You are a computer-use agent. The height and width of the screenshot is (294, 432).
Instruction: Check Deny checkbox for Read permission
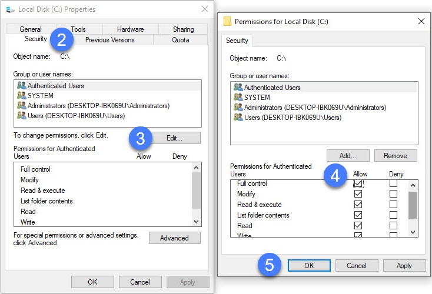[393, 225]
